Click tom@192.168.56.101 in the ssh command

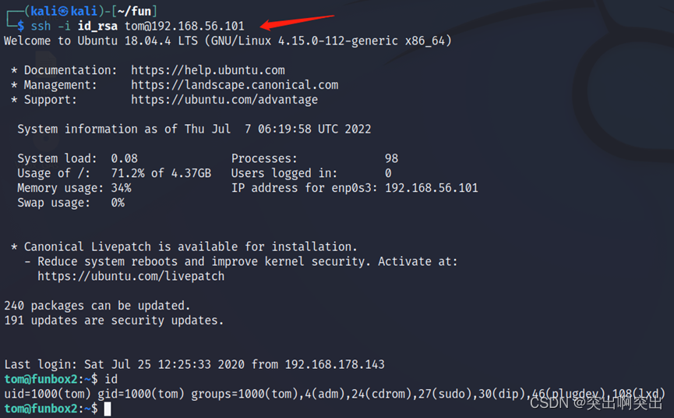pyautogui.click(x=185, y=27)
